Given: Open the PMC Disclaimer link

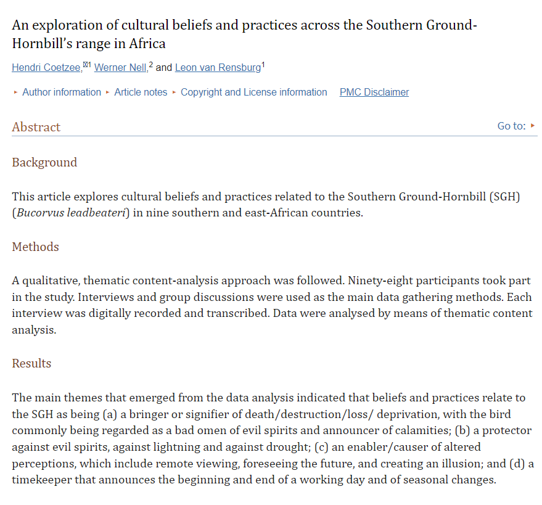Looking at the screenshot, I should coord(374,92).
